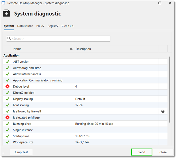Click the check icon beside Startup time

[7, 136]
